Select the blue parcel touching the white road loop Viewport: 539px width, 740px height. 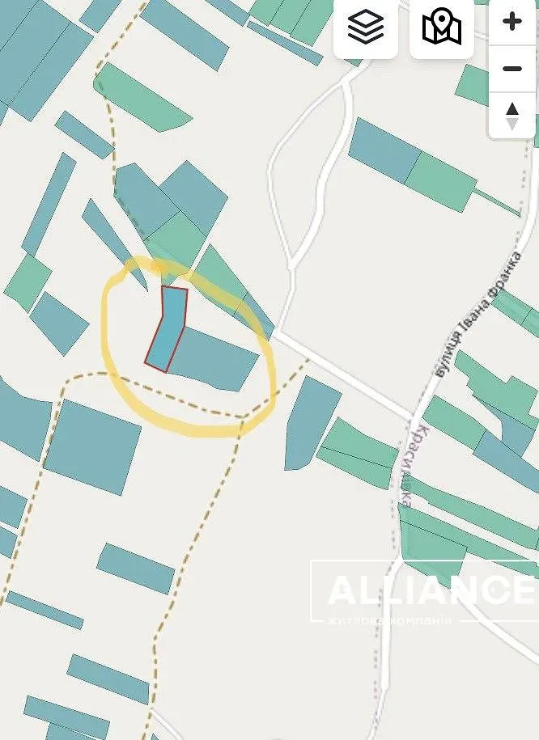click(x=384, y=151)
